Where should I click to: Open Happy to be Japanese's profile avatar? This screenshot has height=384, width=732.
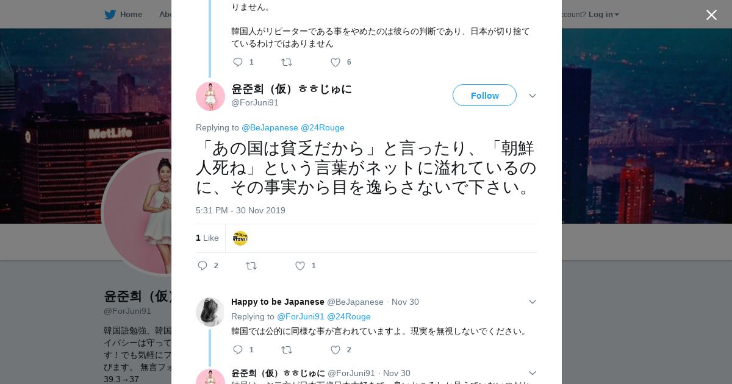click(x=210, y=312)
